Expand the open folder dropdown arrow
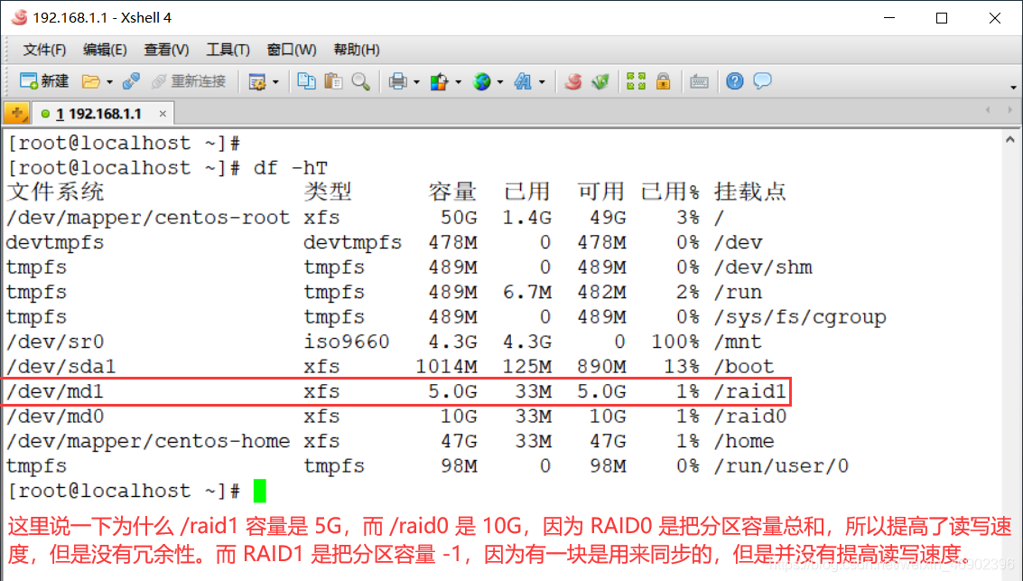This screenshot has height=581, width=1023. pyautogui.click(x=109, y=82)
